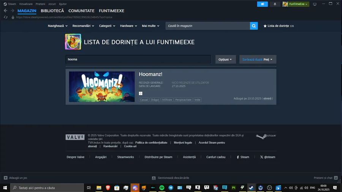
Task: Open Brave browser from the taskbar
Action: tap(108, 188)
